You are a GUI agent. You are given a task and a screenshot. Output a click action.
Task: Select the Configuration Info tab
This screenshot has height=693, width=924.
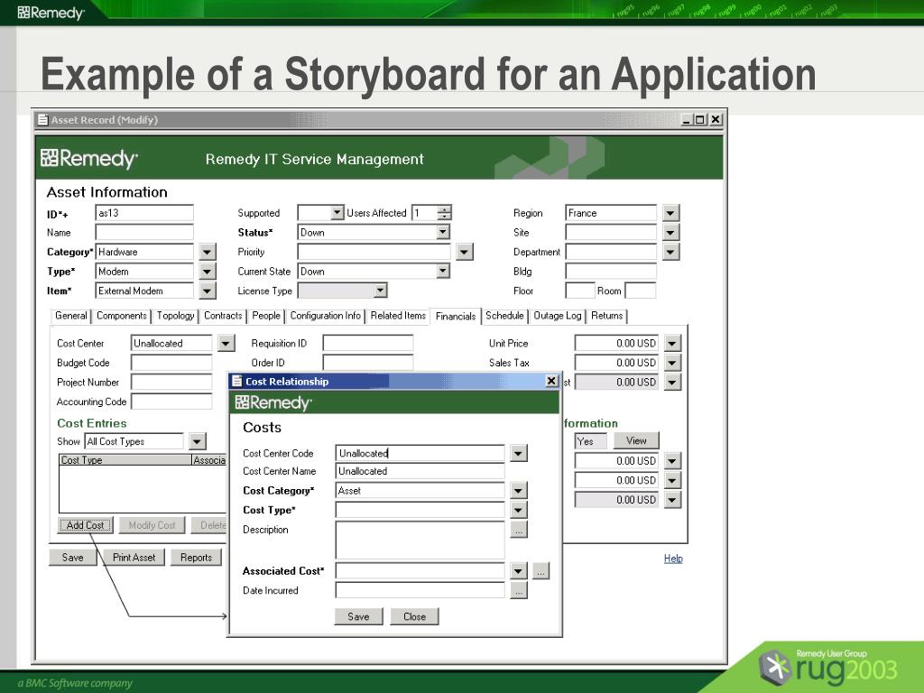325,316
